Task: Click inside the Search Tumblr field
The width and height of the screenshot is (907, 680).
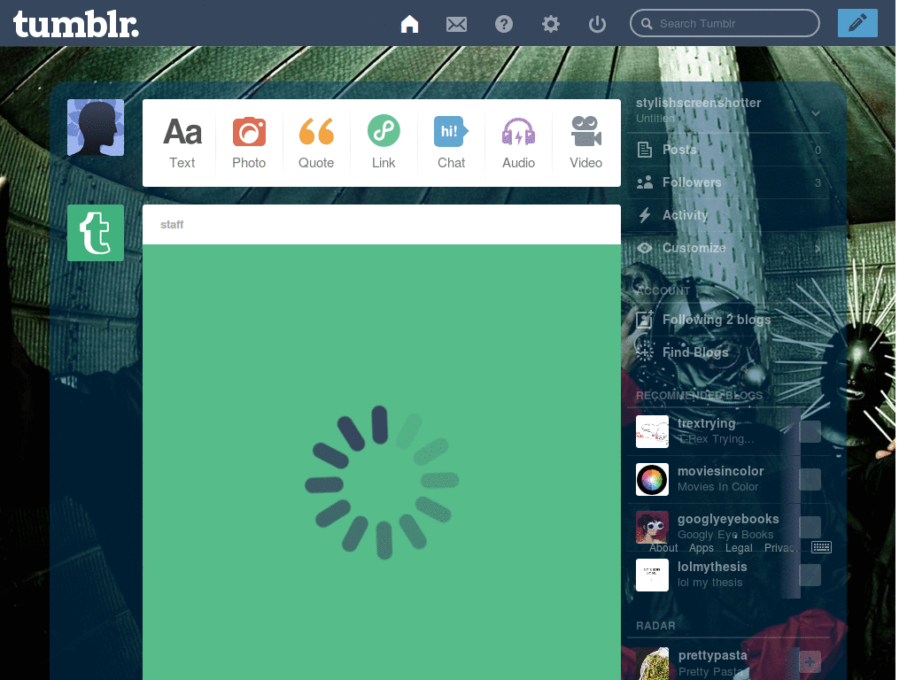Action: coord(725,23)
